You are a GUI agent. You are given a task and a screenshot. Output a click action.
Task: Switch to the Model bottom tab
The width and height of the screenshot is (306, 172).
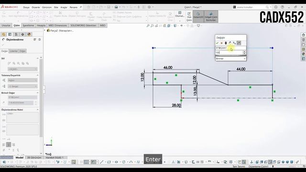[19, 158]
